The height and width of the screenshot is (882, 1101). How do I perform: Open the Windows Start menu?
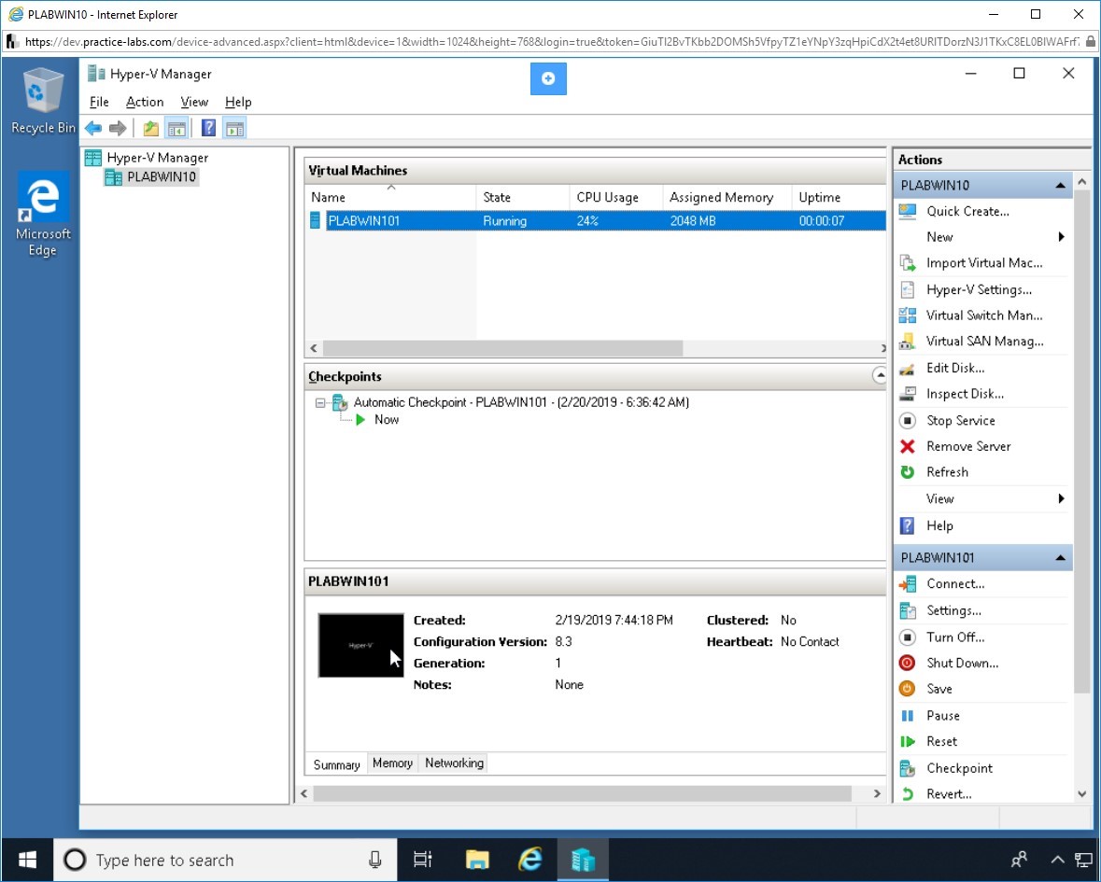(27, 860)
